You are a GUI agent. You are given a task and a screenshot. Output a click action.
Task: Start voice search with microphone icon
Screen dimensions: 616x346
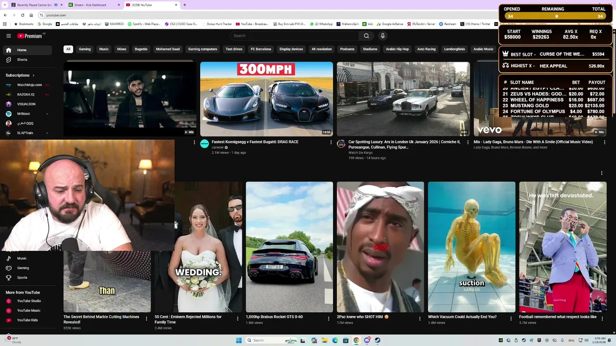coord(383,36)
